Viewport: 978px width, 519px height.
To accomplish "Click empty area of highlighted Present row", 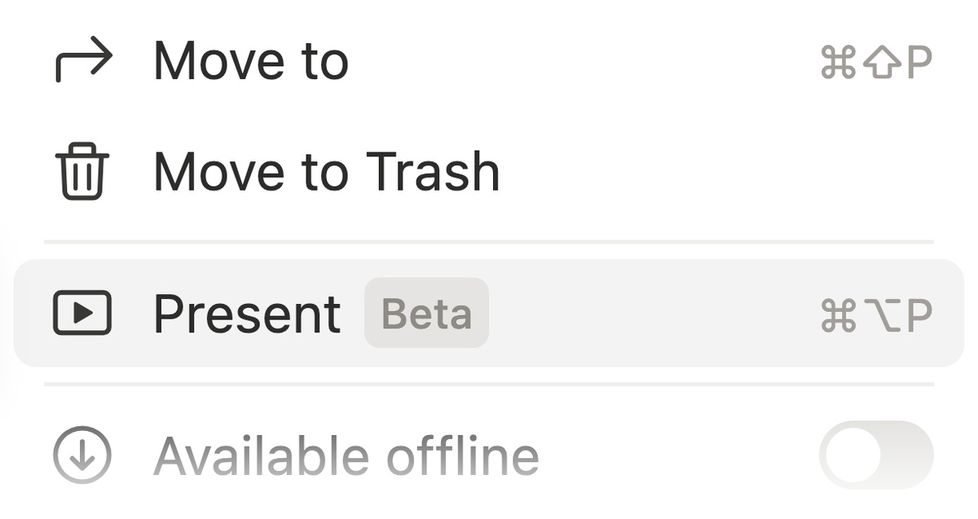I will [652, 314].
